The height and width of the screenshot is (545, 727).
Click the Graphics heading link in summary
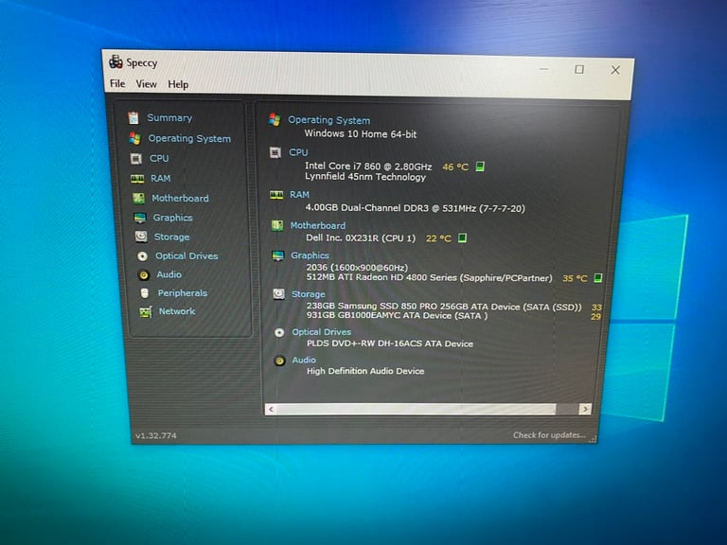tap(310, 255)
